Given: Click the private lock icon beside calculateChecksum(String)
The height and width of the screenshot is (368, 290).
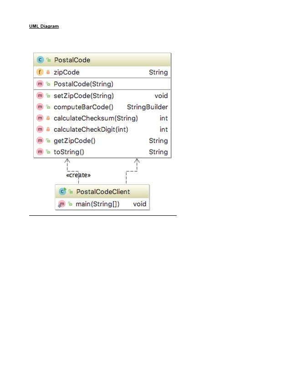Looking at the screenshot, I should 48,118.
